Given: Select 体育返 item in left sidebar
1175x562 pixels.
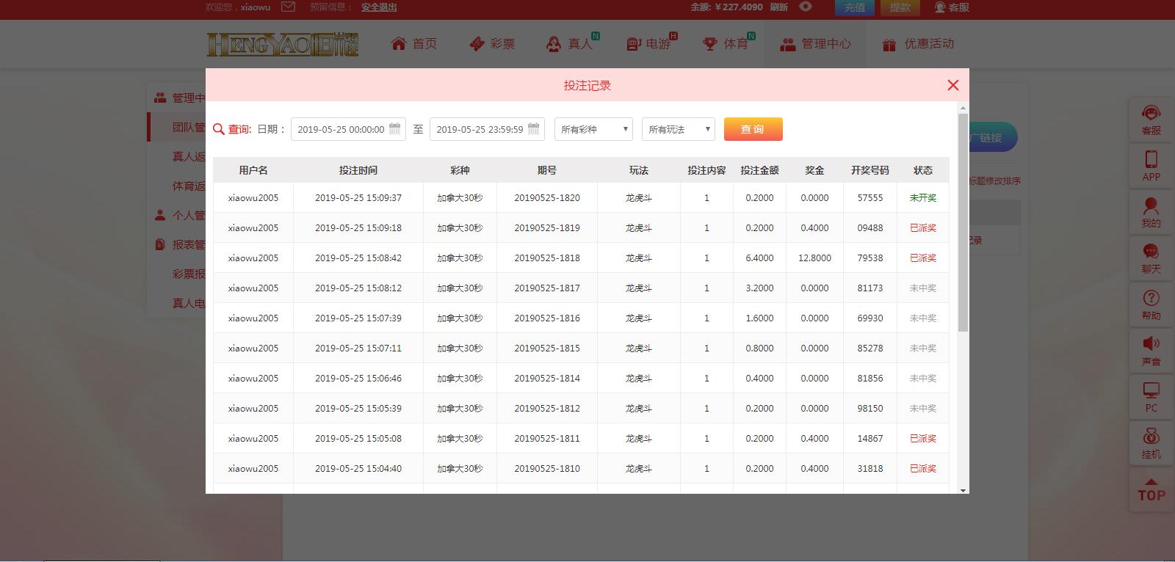Looking at the screenshot, I should pyautogui.click(x=189, y=186).
